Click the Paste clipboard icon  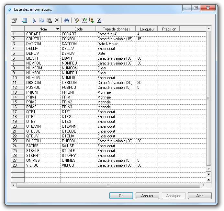point(49,20)
